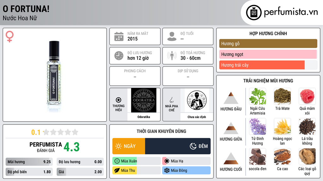This screenshot has height=181, width=323.
Task: Select the Hương trái cây accord bar
Action: click(x=268, y=65)
